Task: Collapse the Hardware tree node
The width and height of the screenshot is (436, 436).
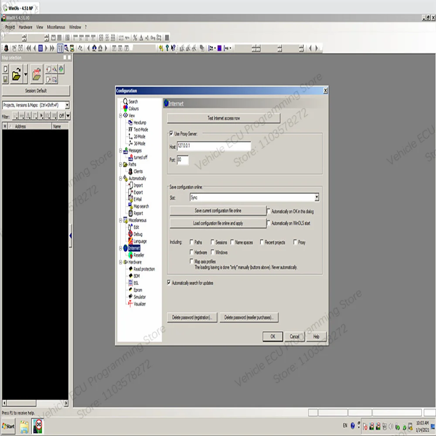Action: tap(120, 262)
